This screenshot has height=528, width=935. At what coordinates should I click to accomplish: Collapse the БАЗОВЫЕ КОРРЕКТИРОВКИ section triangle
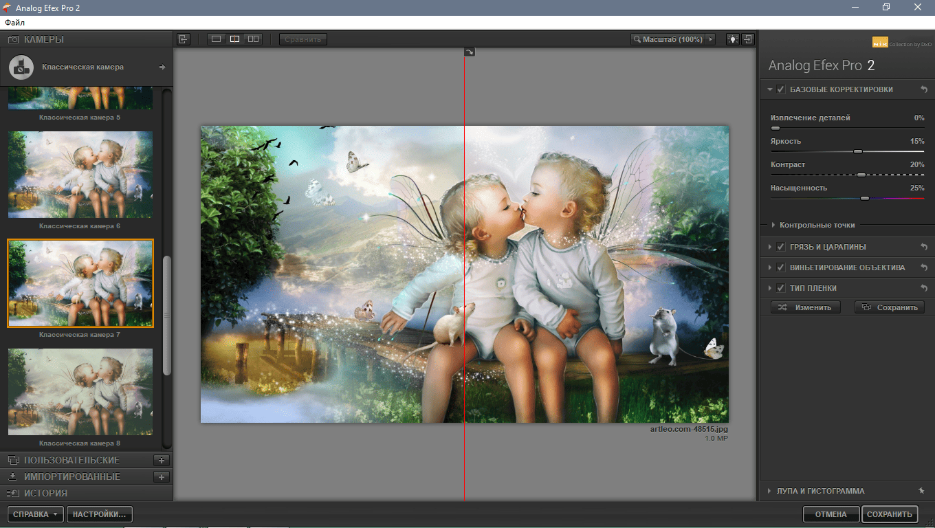click(770, 89)
